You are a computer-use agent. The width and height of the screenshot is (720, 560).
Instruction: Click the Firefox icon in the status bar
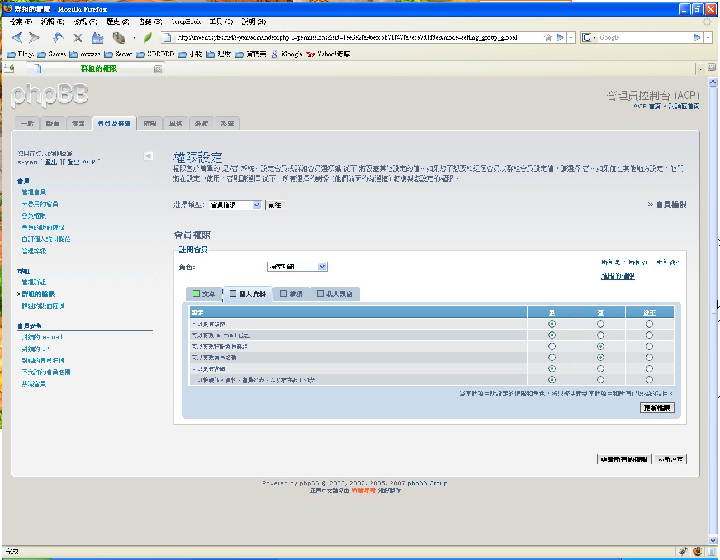697,551
